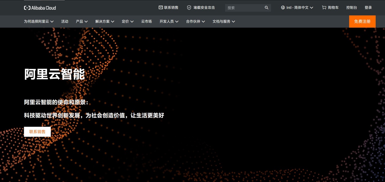The height and width of the screenshot is (182, 385).
Task: Click the globe icon beside Intl
Action: tap(283, 8)
